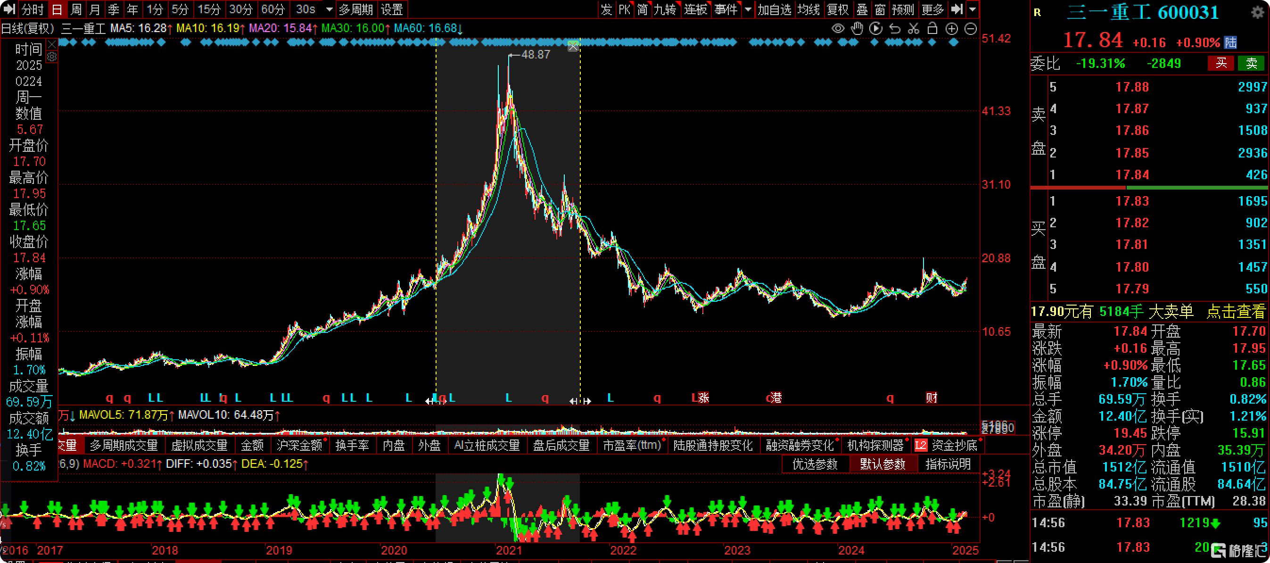Switch to 陆股通持股变化 tab
Screen dimensions: 1270x563
pyautogui.click(x=712, y=445)
